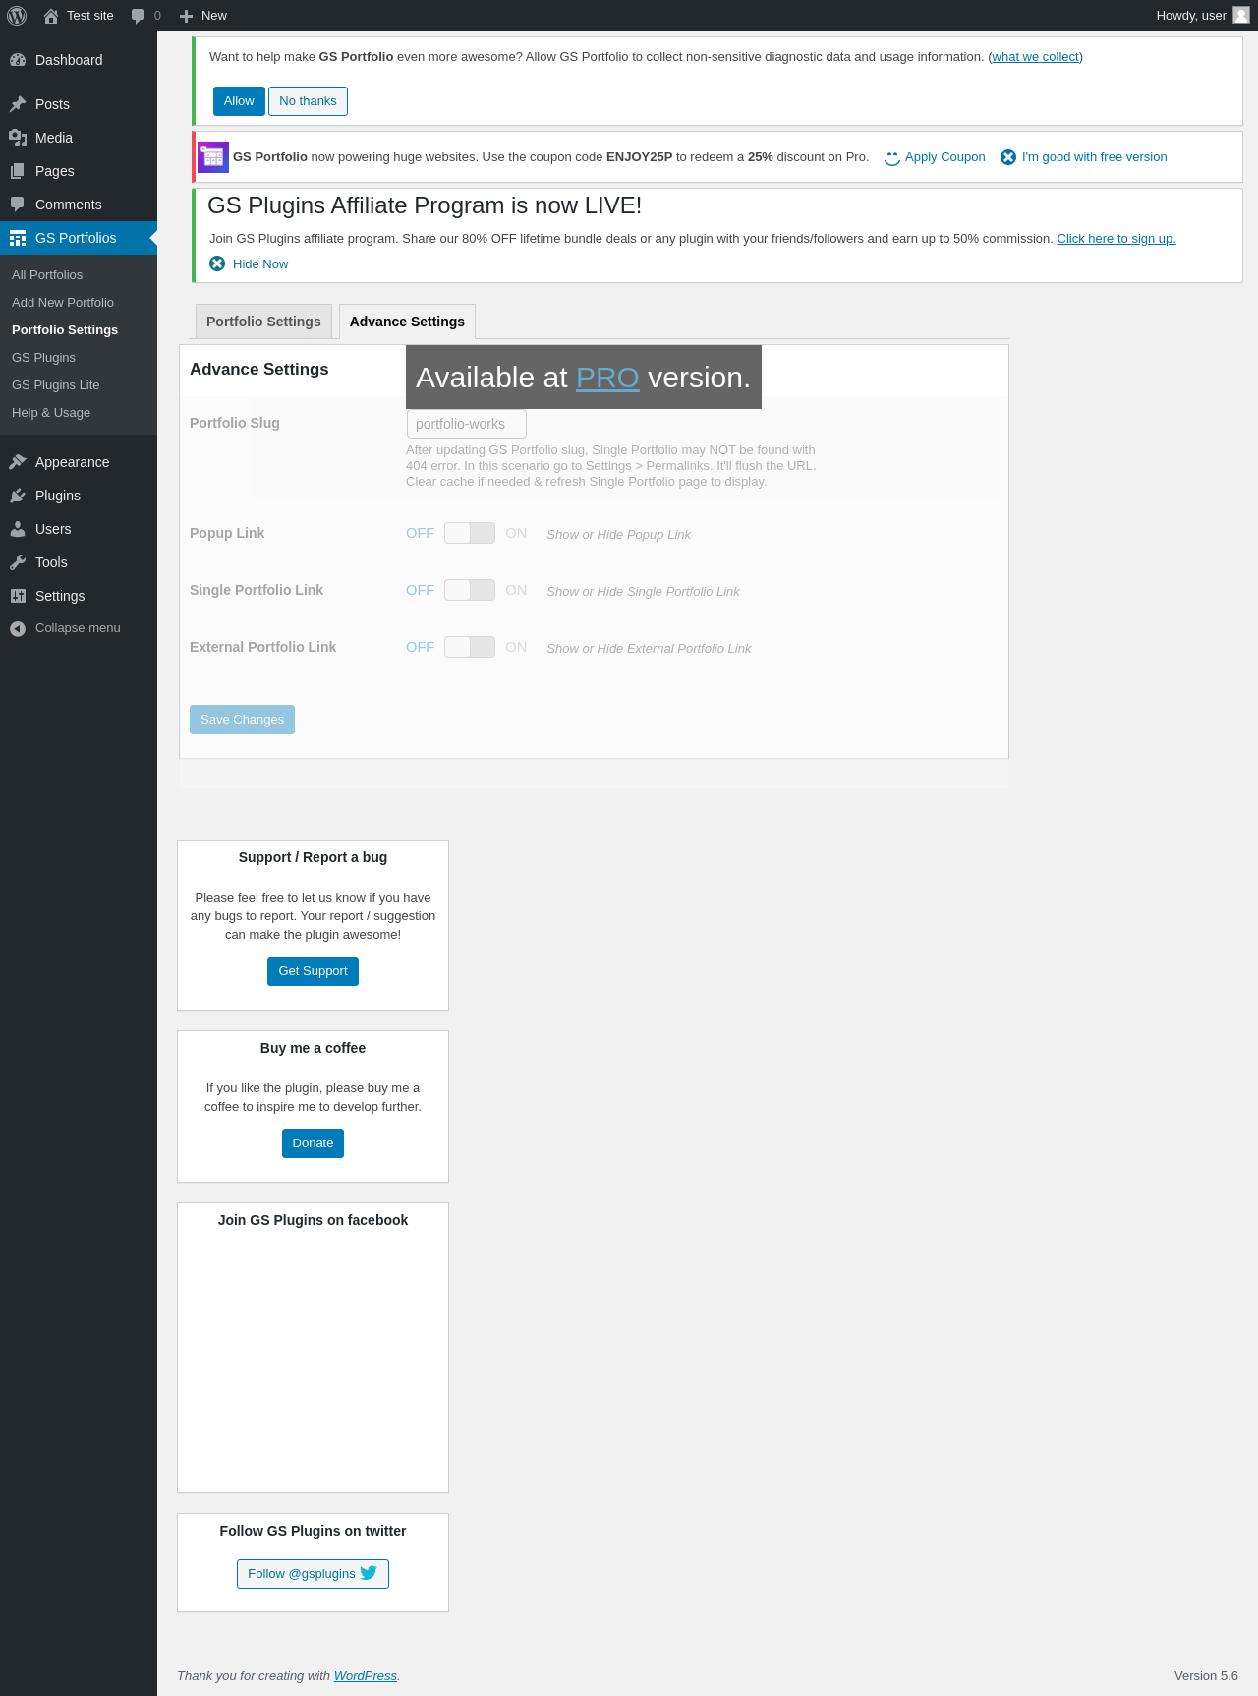Click 'Join GS Plugins on facebook' heading

pyautogui.click(x=313, y=1220)
